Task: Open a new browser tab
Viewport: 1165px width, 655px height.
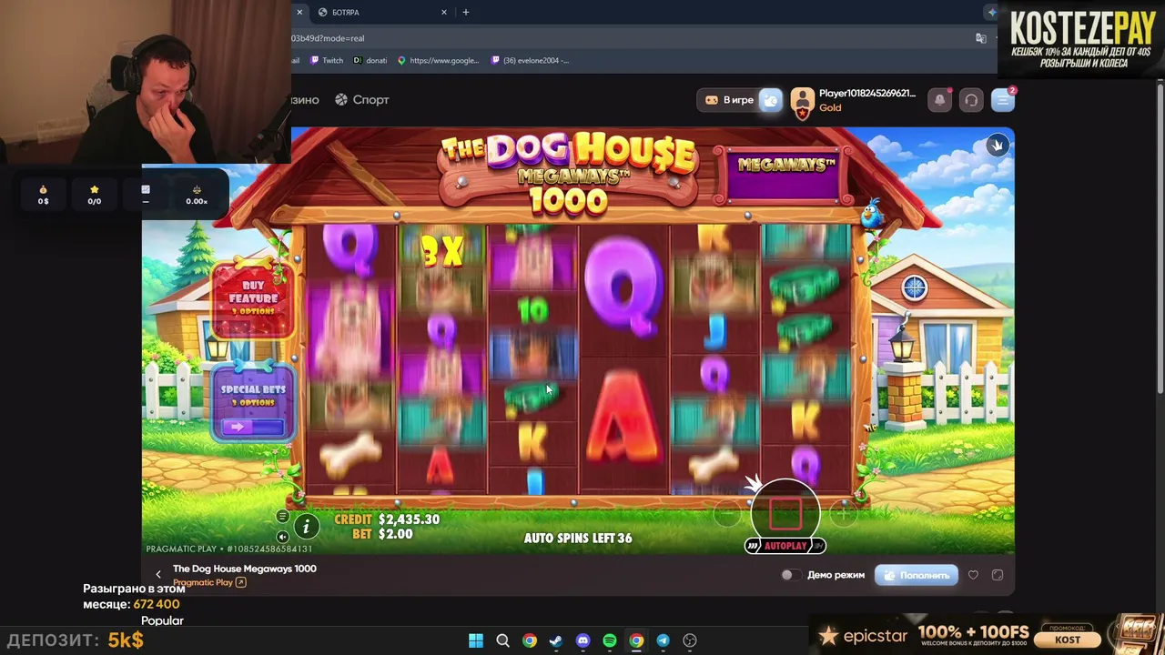Action: click(x=466, y=12)
